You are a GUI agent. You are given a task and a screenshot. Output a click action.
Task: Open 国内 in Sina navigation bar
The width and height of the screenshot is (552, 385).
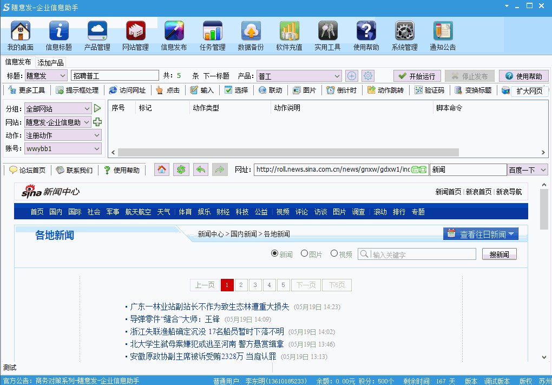point(56,212)
